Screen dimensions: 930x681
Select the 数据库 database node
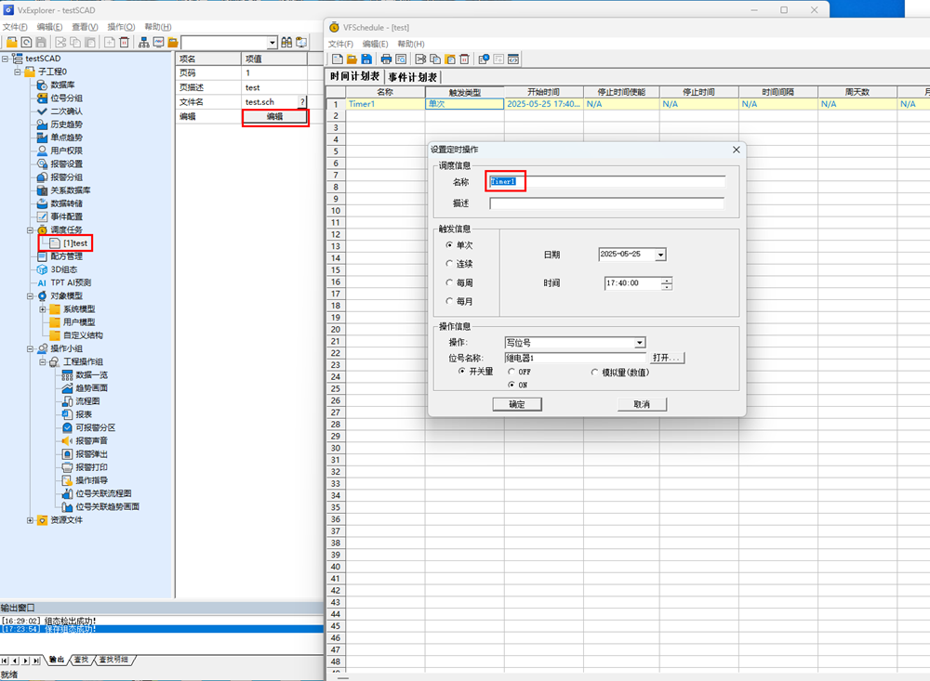coord(62,85)
